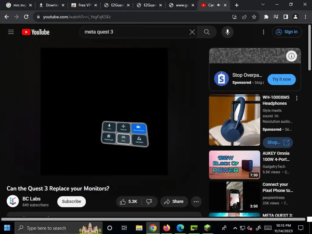Share this page from address bar
The width and height of the screenshot is (312, 234).
pyautogui.click(x=244, y=17)
